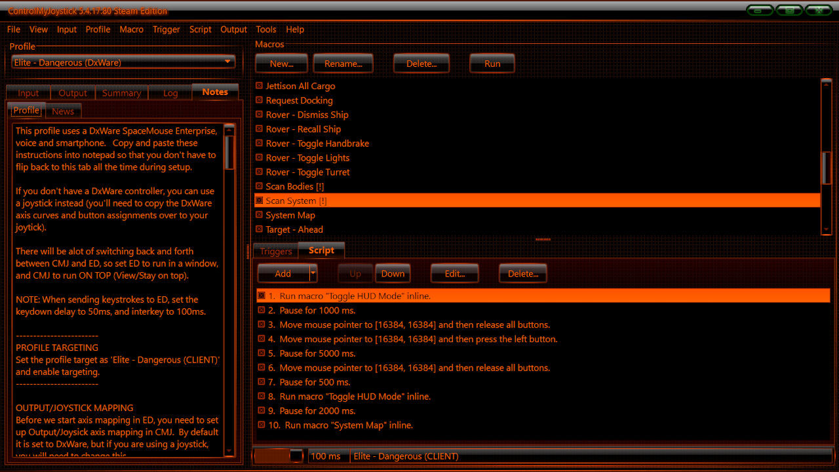Viewport: 839px width, 472px height.
Task: Create a macro with the New... button
Action: tap(281, 63)
